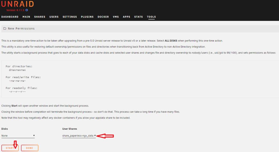Click the 'Closing the window before completion' line
This screenshot has height=152, width=279.
pyautogui.click(x=91, y=112)
